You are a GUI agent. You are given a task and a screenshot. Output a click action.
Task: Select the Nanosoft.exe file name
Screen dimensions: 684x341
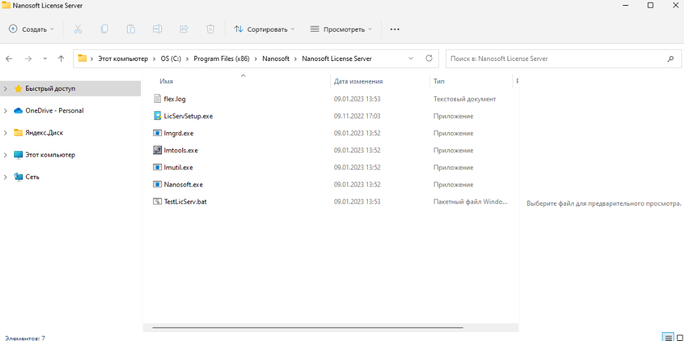point(183,184)
